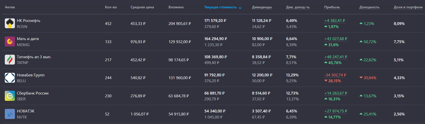
Task: Click the НОВАТЭК logo icon
Action: [10, 114]
